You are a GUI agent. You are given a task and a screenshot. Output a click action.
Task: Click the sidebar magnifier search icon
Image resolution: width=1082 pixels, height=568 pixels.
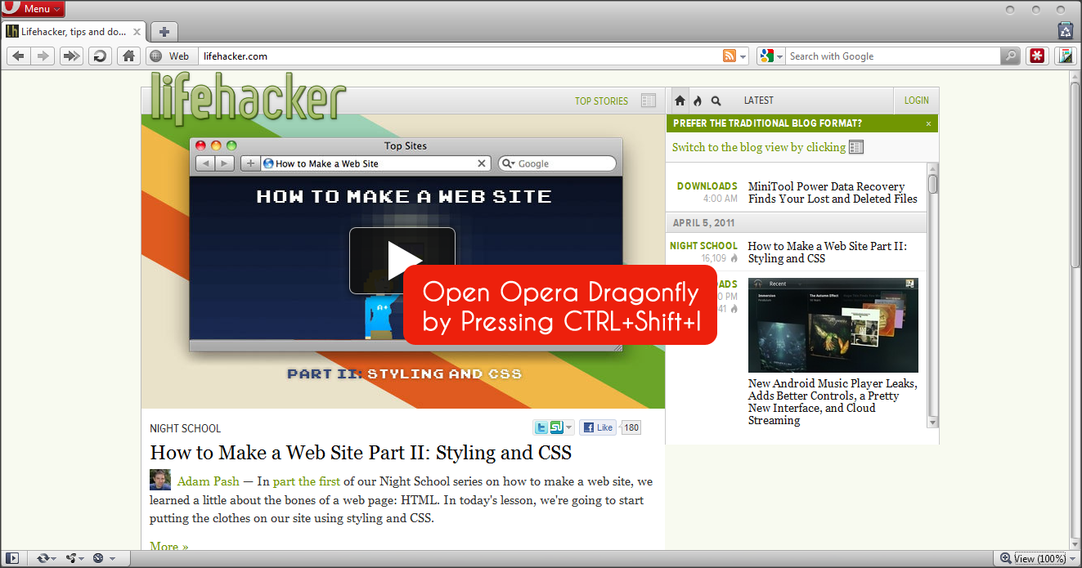tap(716, 101)
